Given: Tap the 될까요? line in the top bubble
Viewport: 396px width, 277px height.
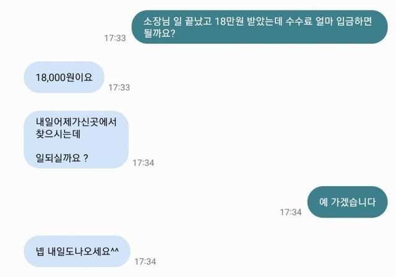Looking at the screenshot, I should pyautogui.click(x=159, y=33).
